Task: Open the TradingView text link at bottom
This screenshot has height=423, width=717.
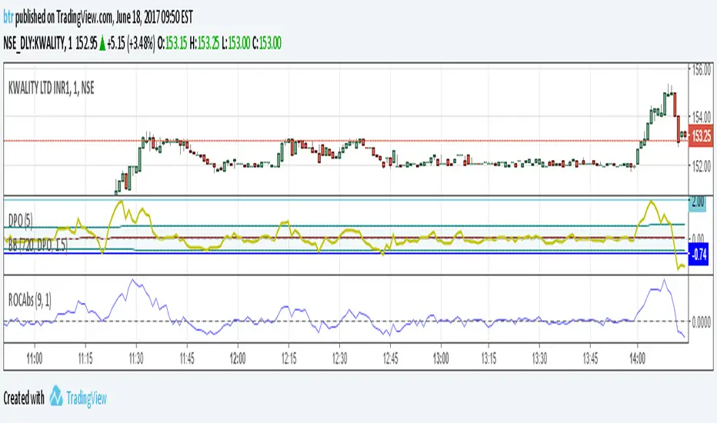Action: 88,398
